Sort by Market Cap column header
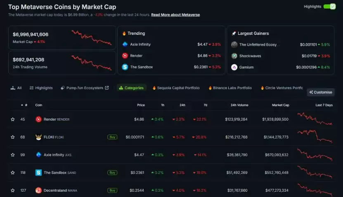 pos(280,105)
